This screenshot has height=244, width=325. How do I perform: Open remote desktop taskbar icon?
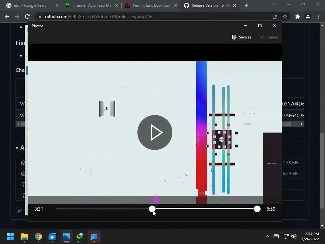(94, 236)
